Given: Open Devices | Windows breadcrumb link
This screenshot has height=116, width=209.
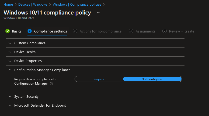Looking at the screenshot, I should point(33,5).
